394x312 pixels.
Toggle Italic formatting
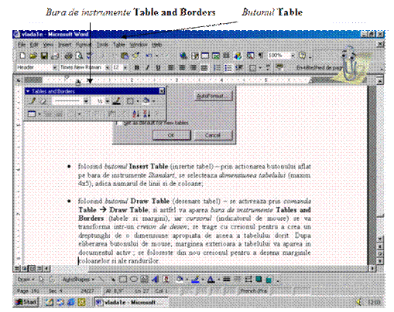147,68
